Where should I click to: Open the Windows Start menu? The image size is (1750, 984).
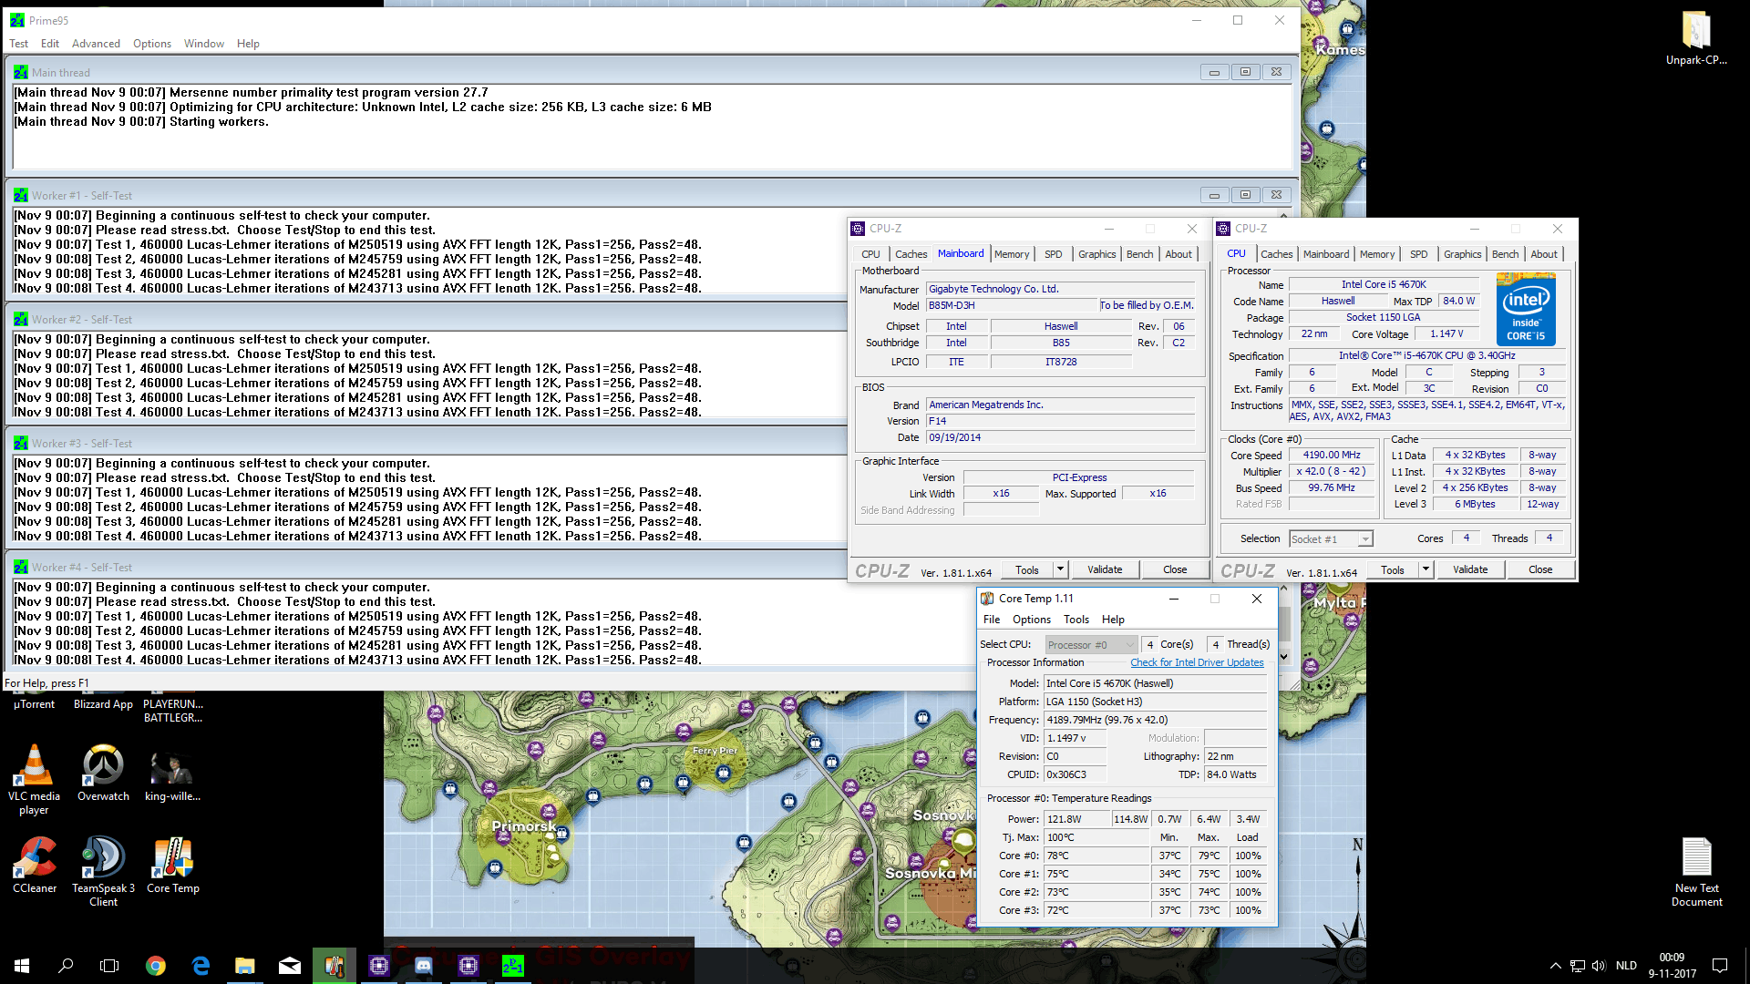tap(22, 966)
